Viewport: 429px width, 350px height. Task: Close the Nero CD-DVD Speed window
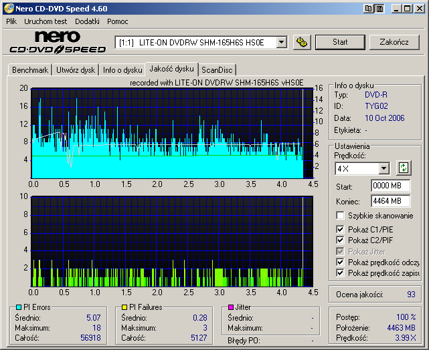click(x=420, y=9)
